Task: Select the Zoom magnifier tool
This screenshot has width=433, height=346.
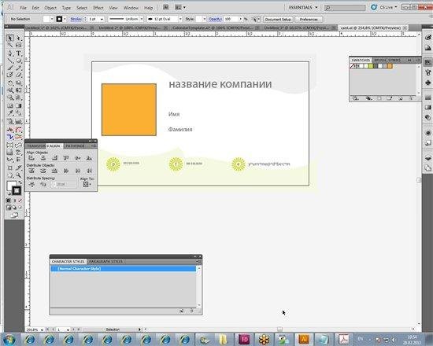Action: pyautogui.click(x=19, y=175)
